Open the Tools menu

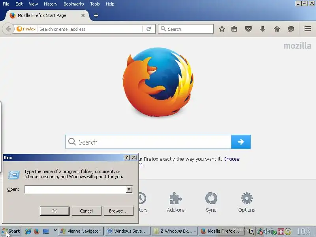95,4
